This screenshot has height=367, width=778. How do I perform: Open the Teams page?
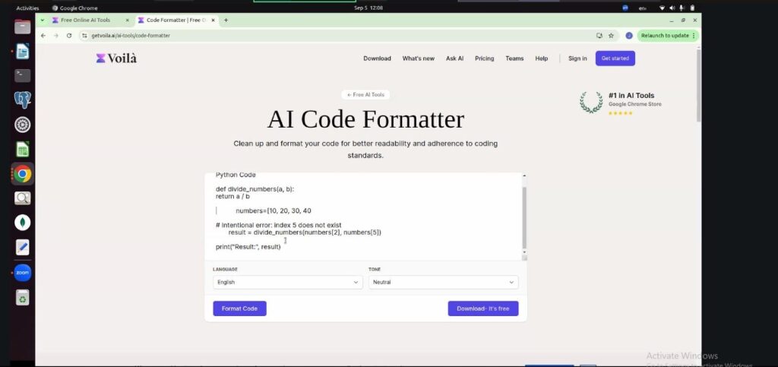coord(514,59)
